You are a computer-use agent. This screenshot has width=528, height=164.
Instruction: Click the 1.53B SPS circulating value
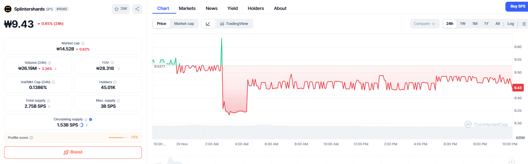67,125
